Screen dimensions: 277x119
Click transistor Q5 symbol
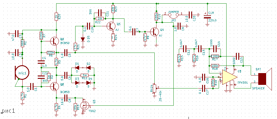tap(111, 26)
